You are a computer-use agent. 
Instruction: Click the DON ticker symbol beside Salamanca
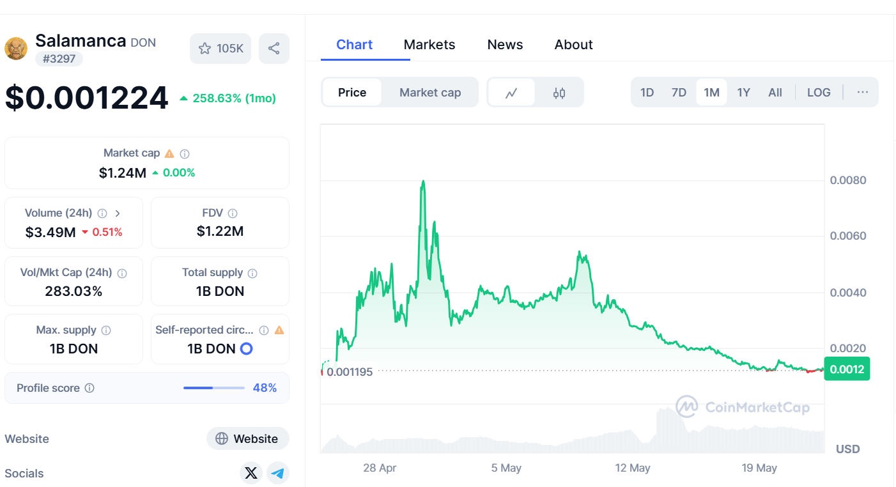click(x=143, y=43)
